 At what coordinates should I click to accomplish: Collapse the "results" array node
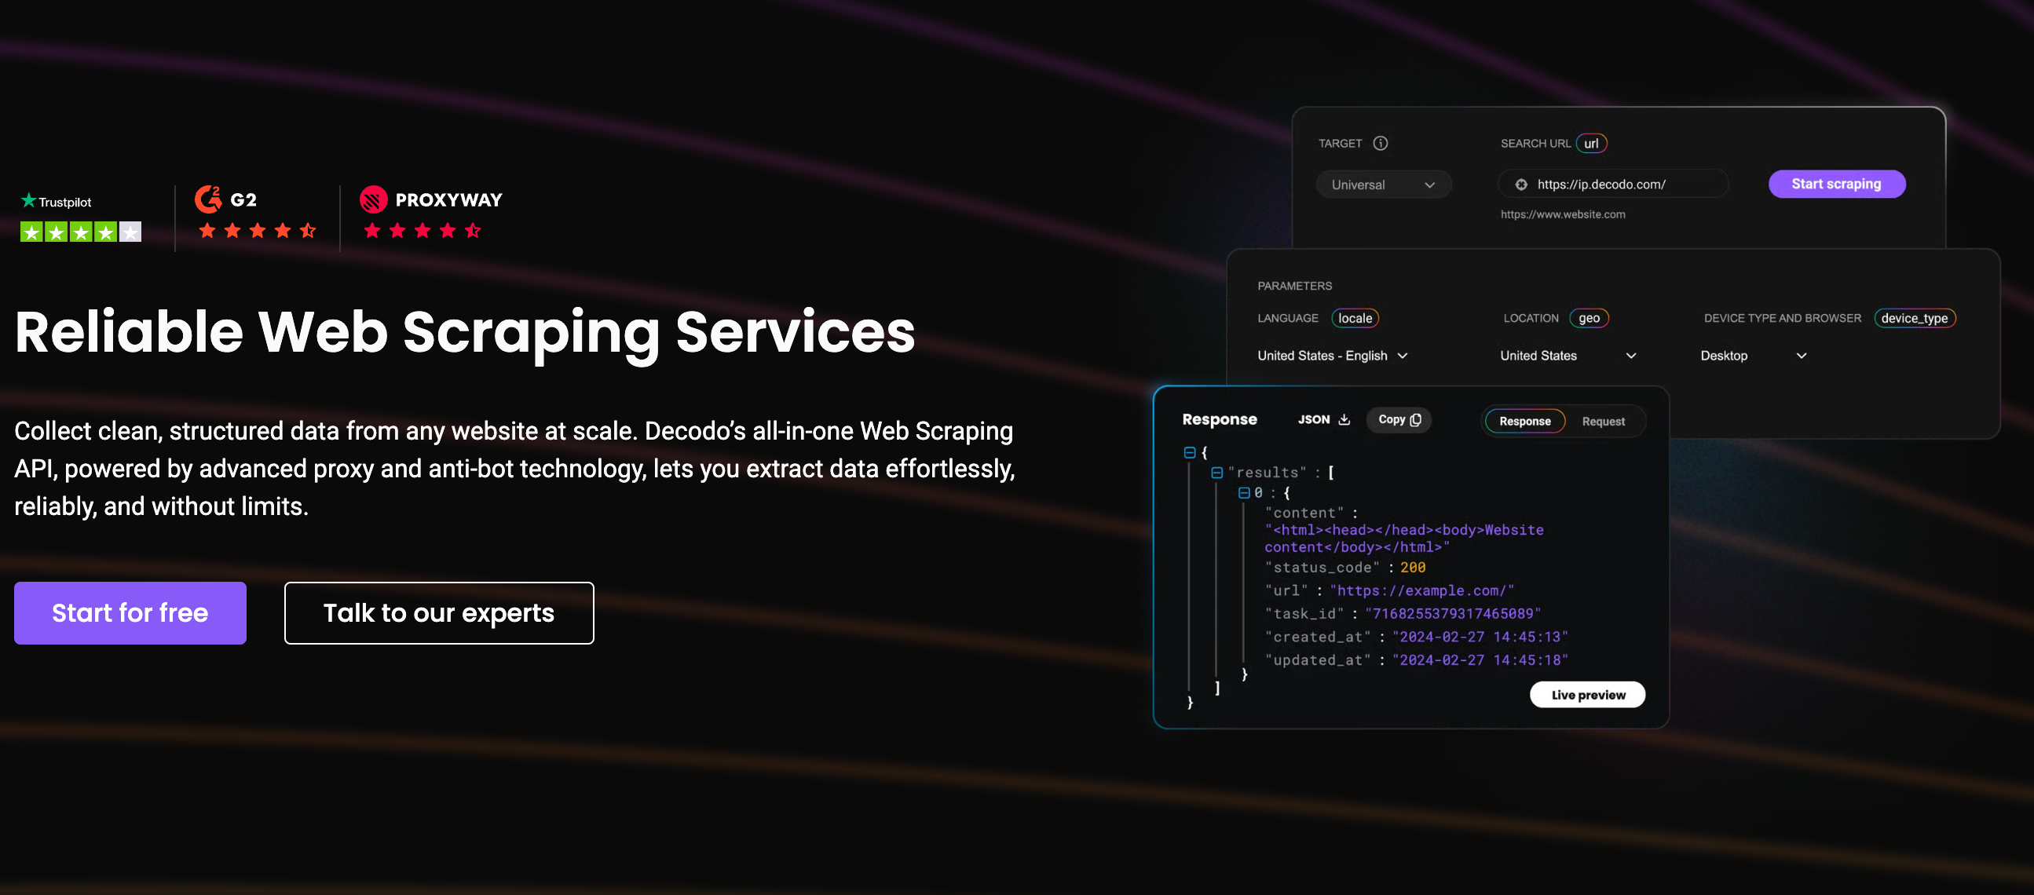point(1216,472)
